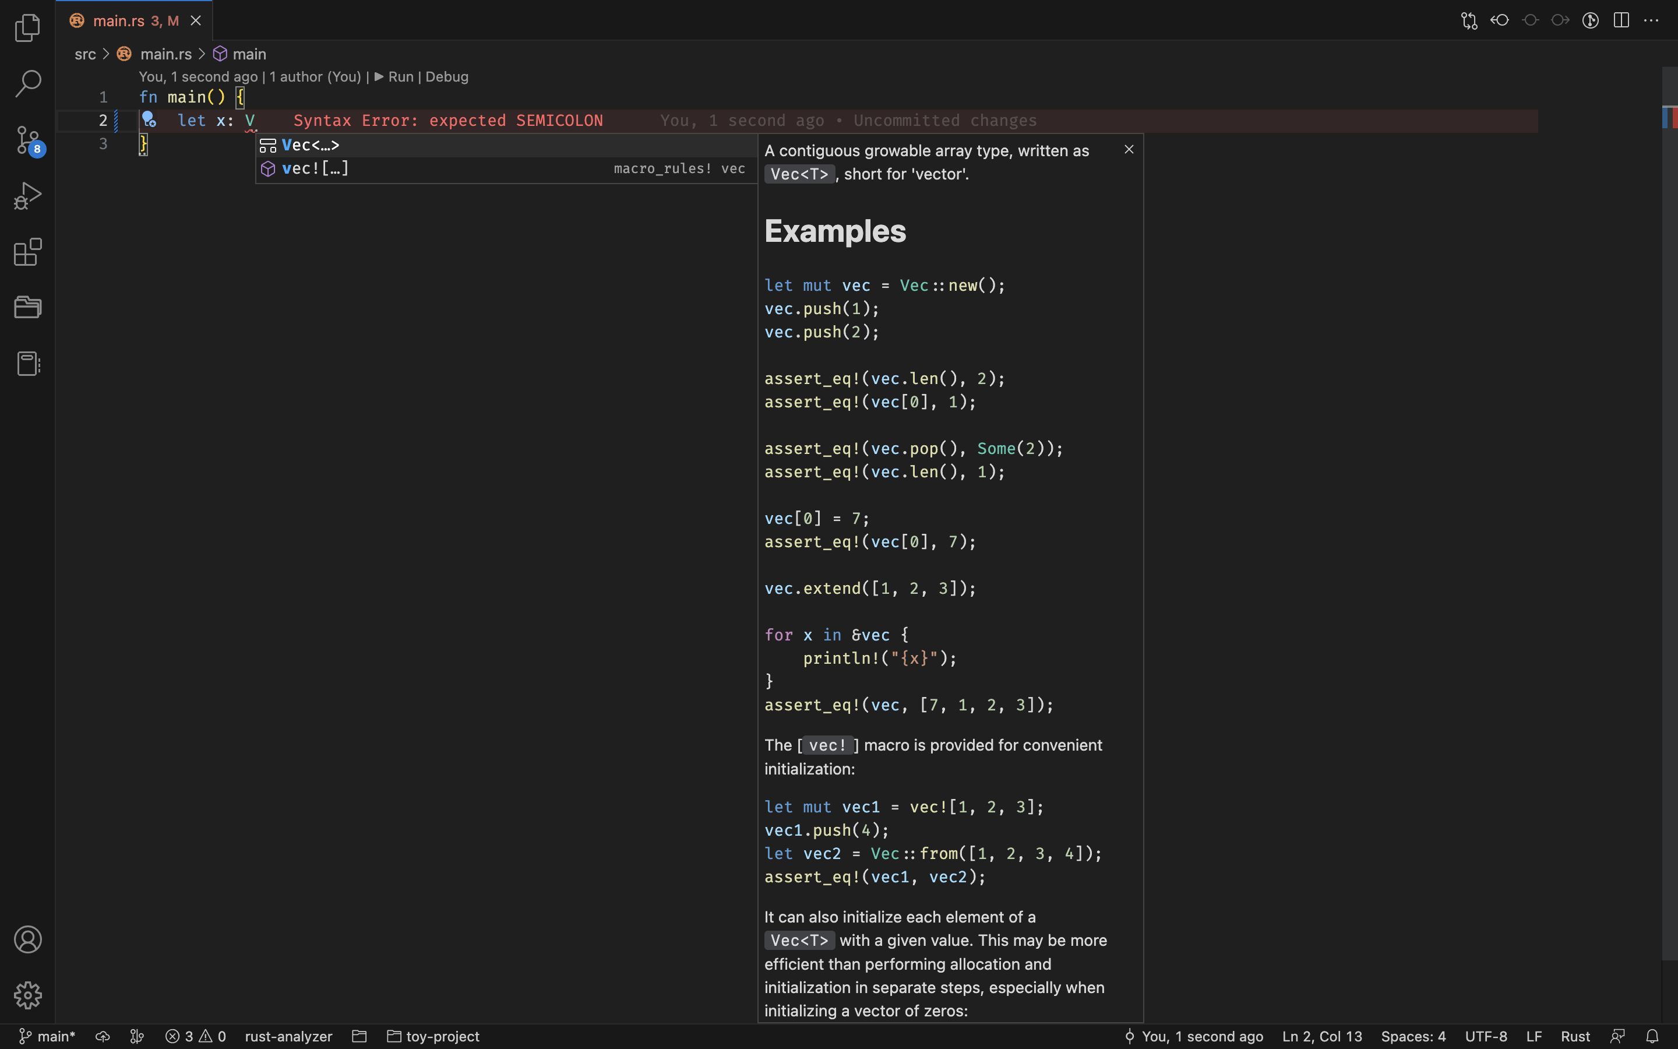Click the 'fn main()' code on line 1

(182, 97)
